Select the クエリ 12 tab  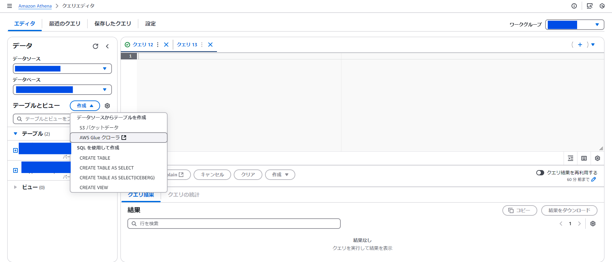(x=143, y=45)
